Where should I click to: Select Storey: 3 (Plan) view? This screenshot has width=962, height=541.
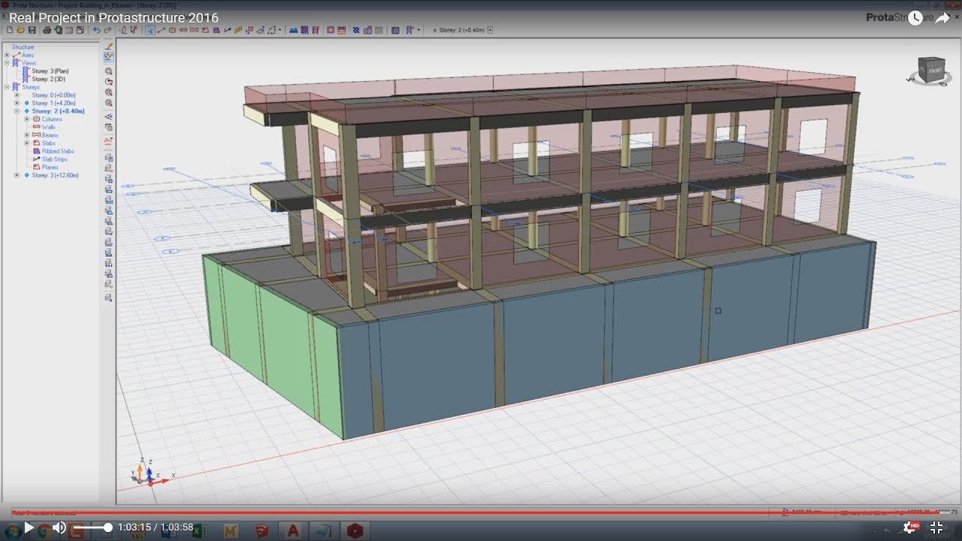pyautogui.click(x=50, y=71)
